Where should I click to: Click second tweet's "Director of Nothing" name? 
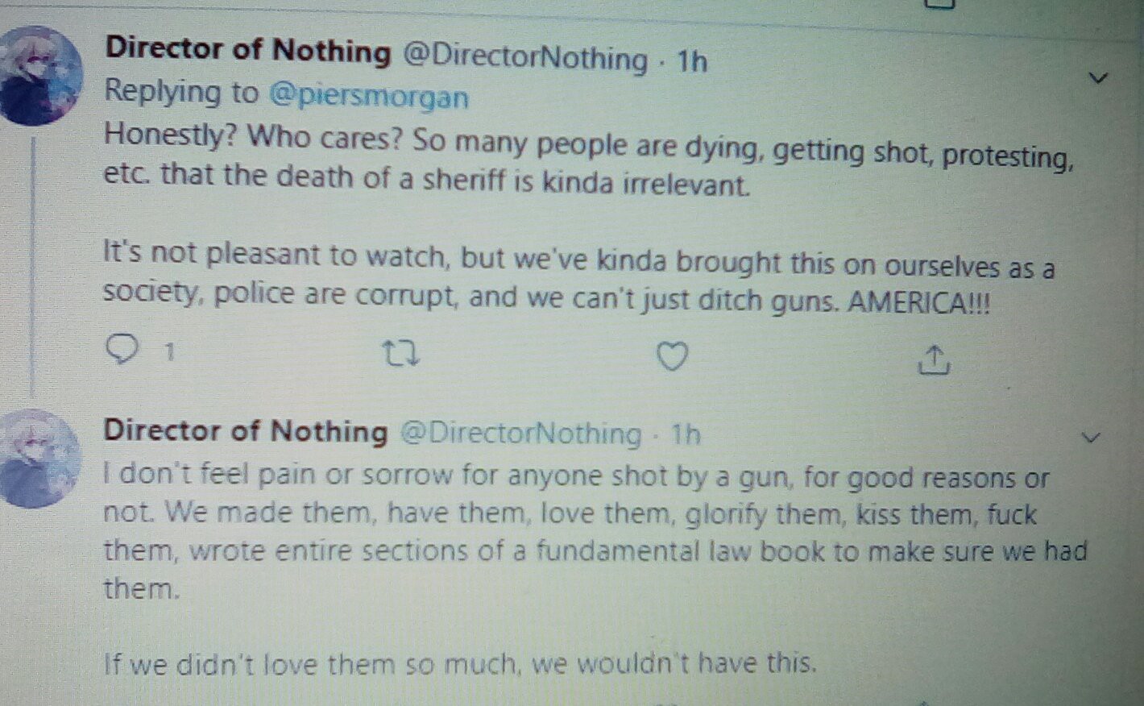coord(246,430)
